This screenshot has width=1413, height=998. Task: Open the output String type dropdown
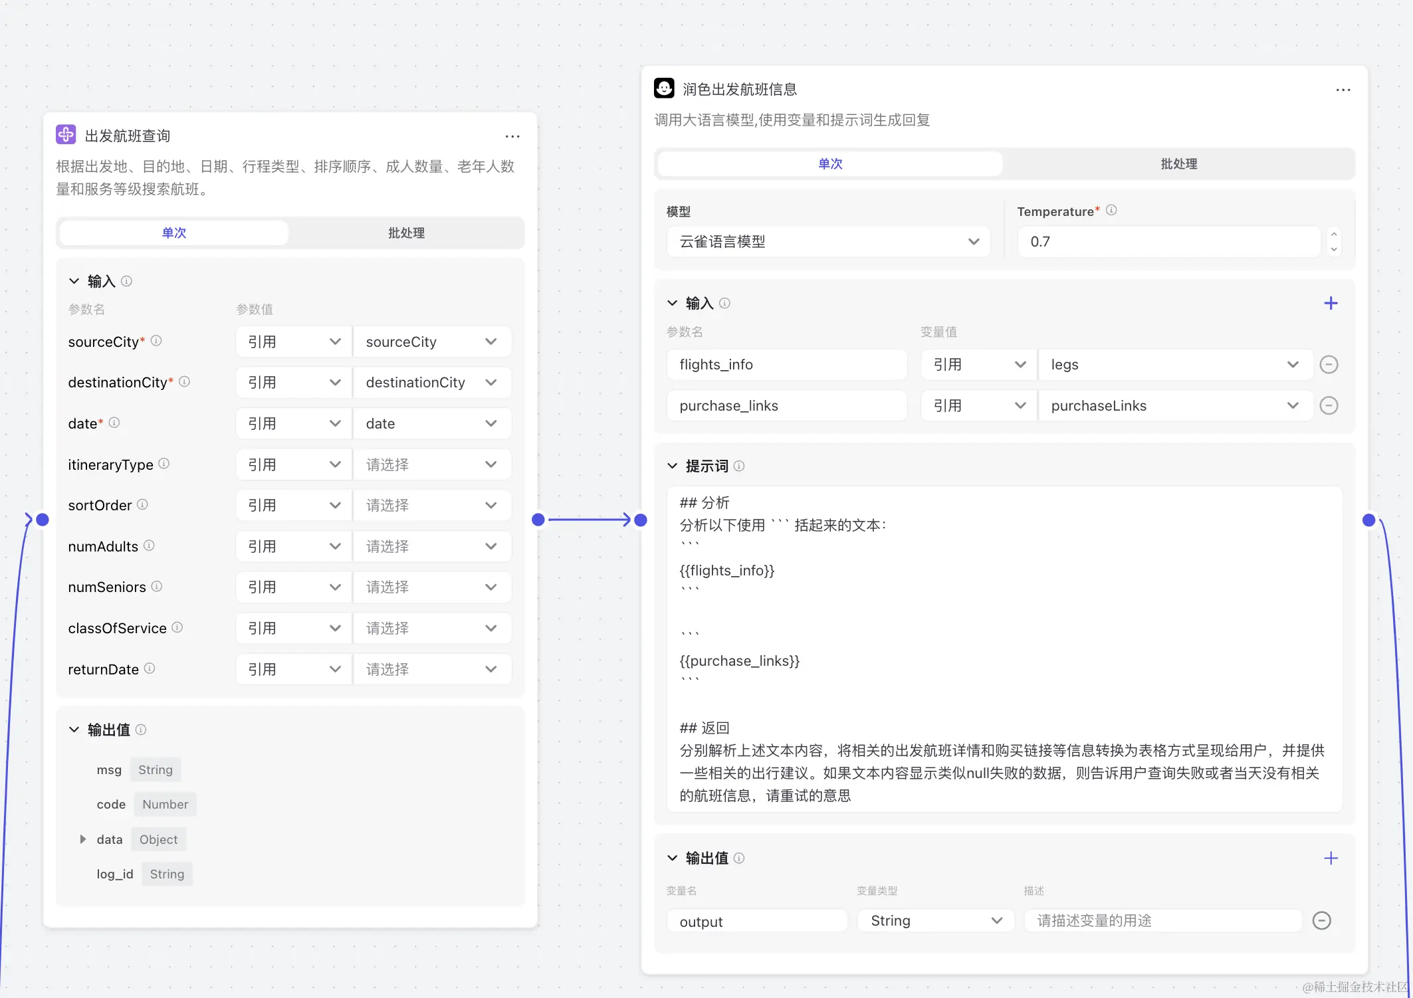tap(935, 921)
